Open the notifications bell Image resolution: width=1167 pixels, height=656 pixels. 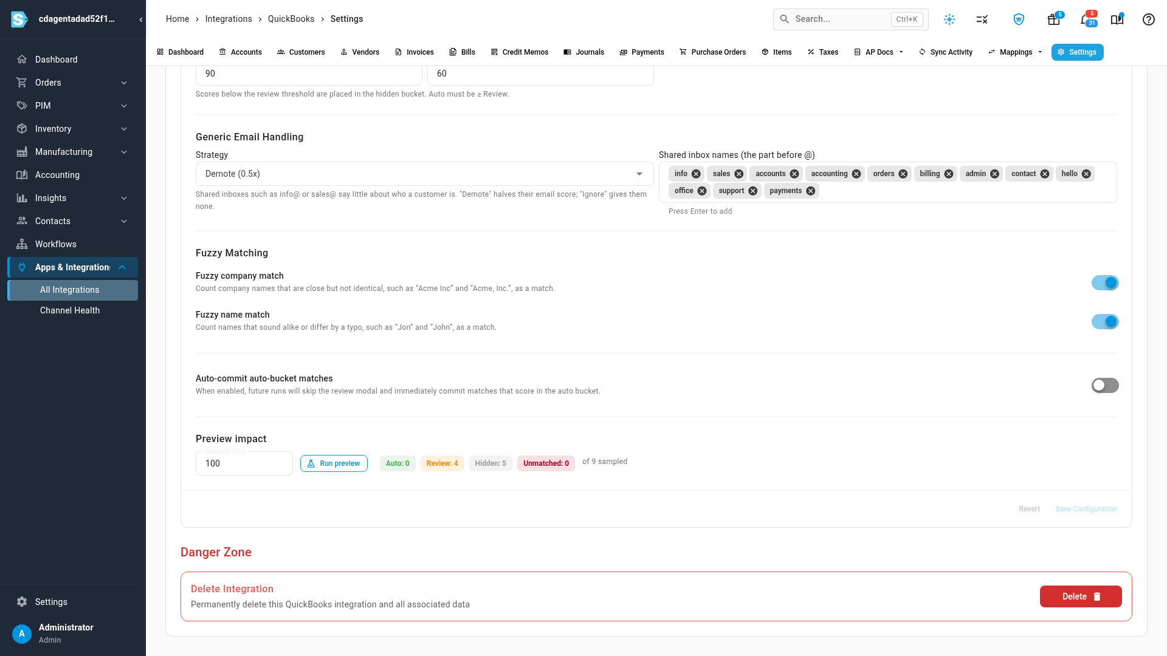click(x=1086, y=19)
